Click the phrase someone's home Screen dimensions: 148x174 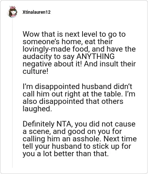coord(52,42)
